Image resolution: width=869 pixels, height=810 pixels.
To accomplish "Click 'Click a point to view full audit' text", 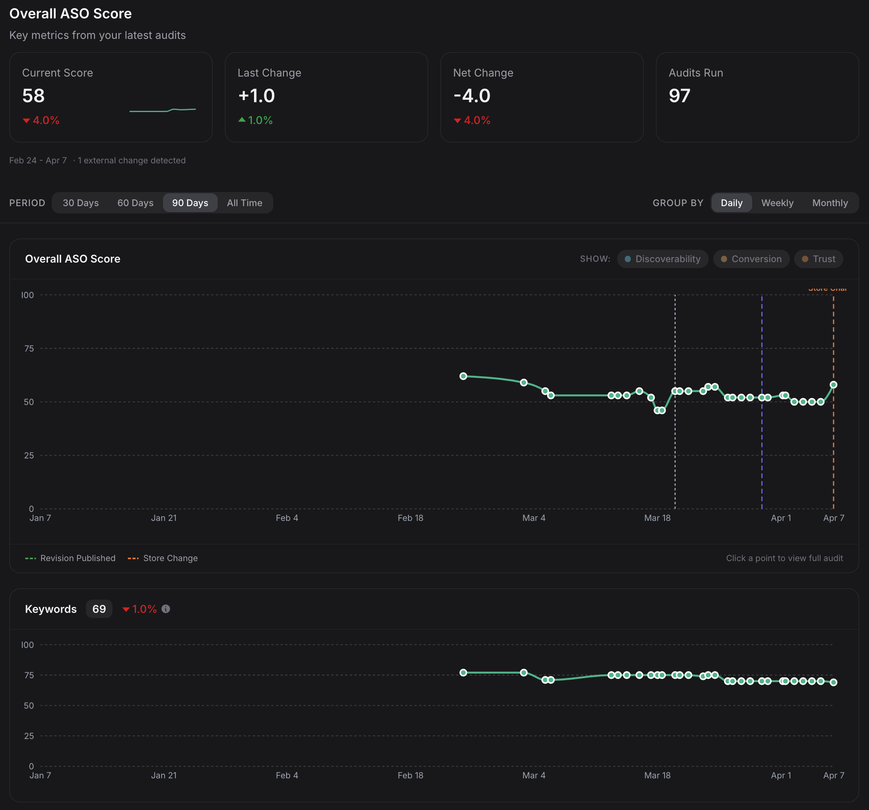I will 784,558.
